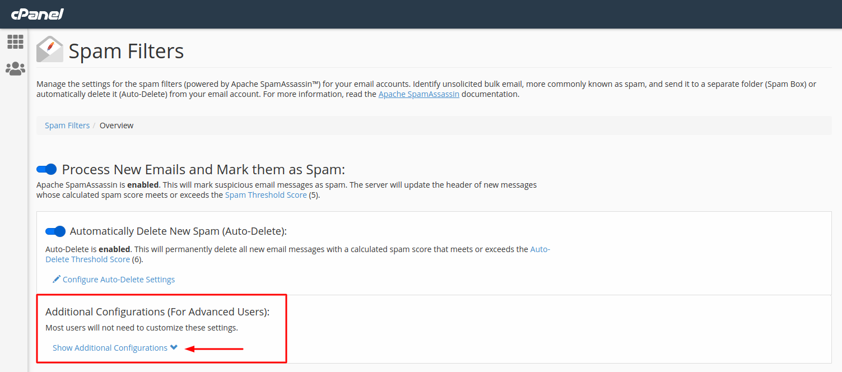Toggle Automatically Delete New Spam switch
842x372 pixels.
click(55, 231)
